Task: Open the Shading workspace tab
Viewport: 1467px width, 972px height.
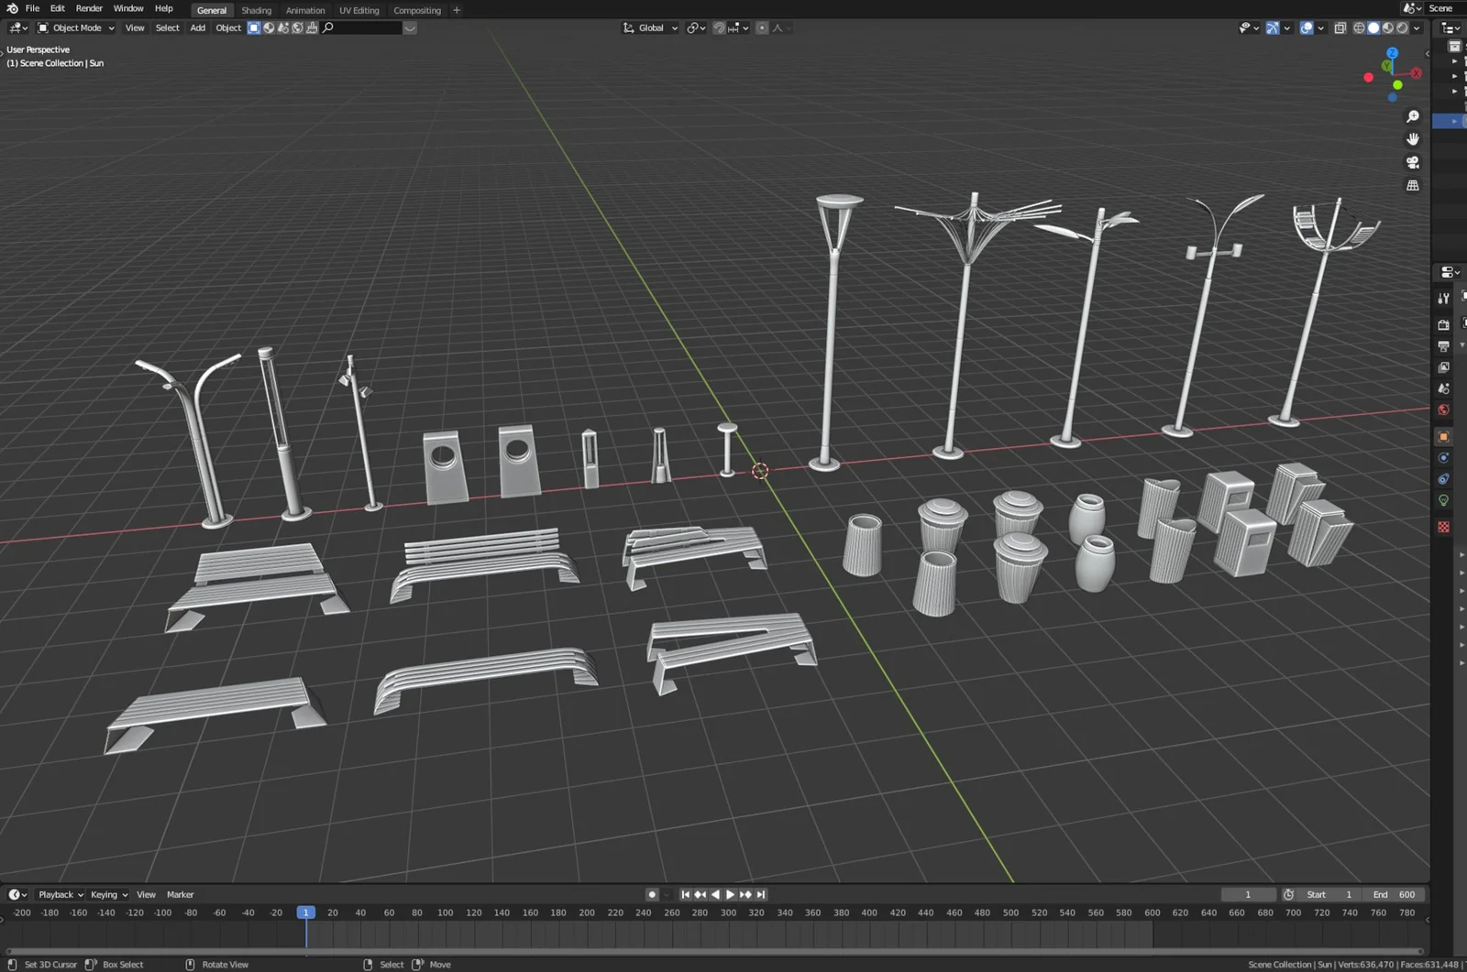Action: pos(256,10)
